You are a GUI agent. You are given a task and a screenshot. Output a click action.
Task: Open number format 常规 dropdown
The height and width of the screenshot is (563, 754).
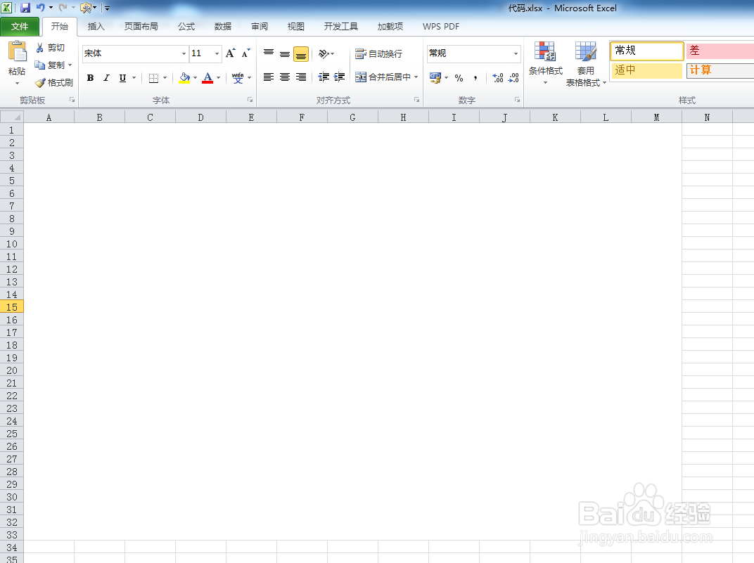point(516,53)
